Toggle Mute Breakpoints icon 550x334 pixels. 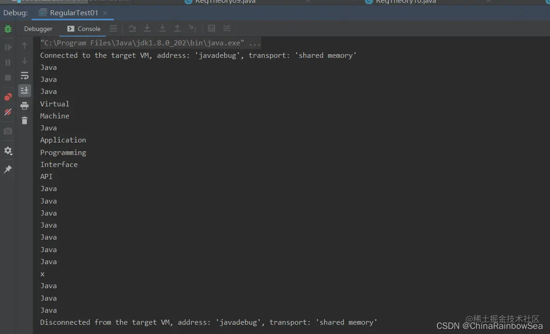point(8,112)
